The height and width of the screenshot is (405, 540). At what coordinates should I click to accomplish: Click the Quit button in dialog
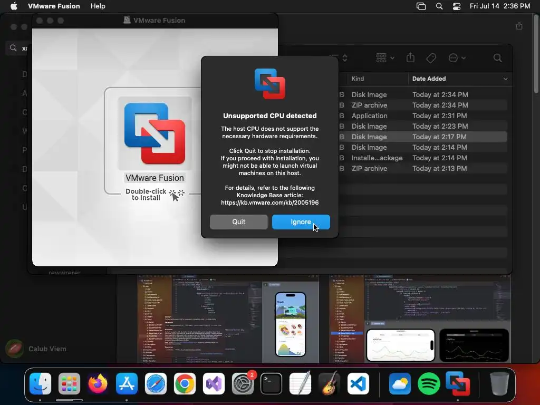pyautogui.click(x=239, y=222)
